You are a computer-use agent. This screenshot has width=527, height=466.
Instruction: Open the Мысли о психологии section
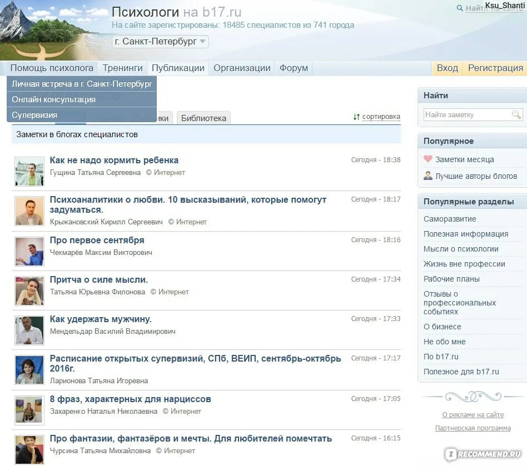pyautogui.click(x=461, y=249)
